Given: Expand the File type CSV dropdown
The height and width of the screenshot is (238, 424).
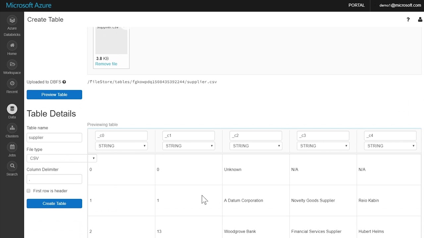Looking at the screenshot, I should [61, 158].
